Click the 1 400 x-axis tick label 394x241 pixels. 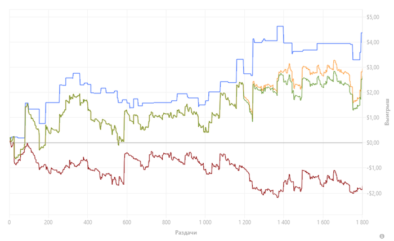click(283, 222)
